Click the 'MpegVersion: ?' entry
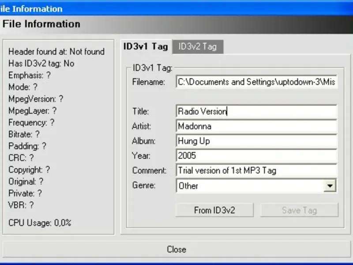This screenshot has height=265, width=353. pos(36,99)
